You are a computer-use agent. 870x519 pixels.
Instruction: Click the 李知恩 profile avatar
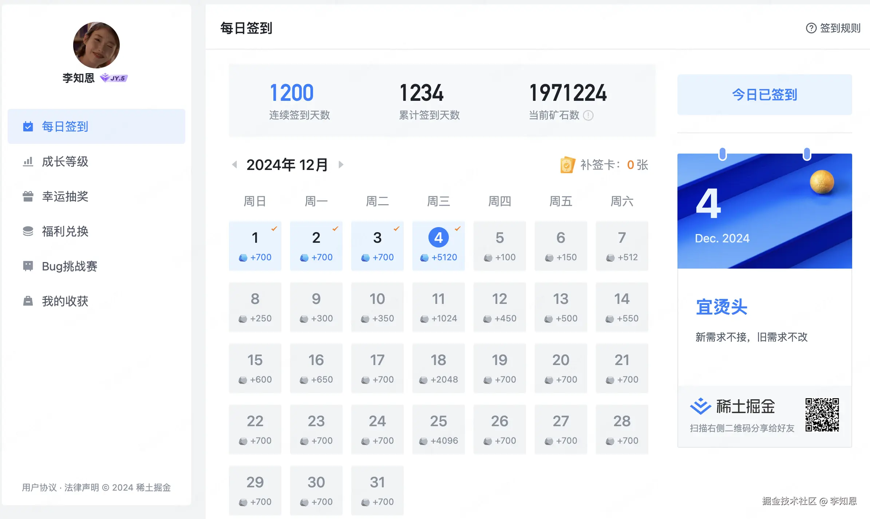pos(95,44)
